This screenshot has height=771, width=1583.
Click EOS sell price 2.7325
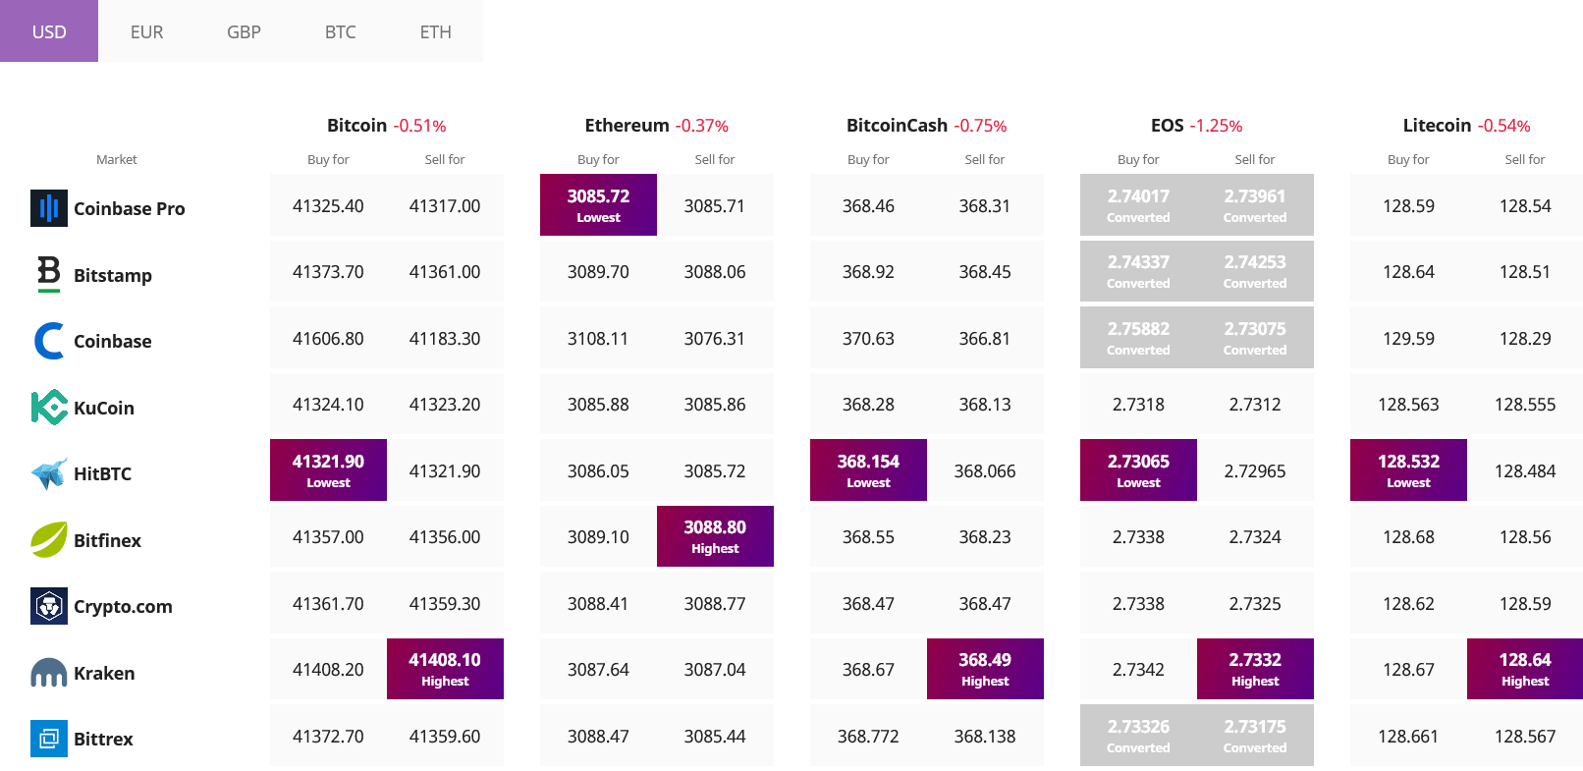point(1255,603)
